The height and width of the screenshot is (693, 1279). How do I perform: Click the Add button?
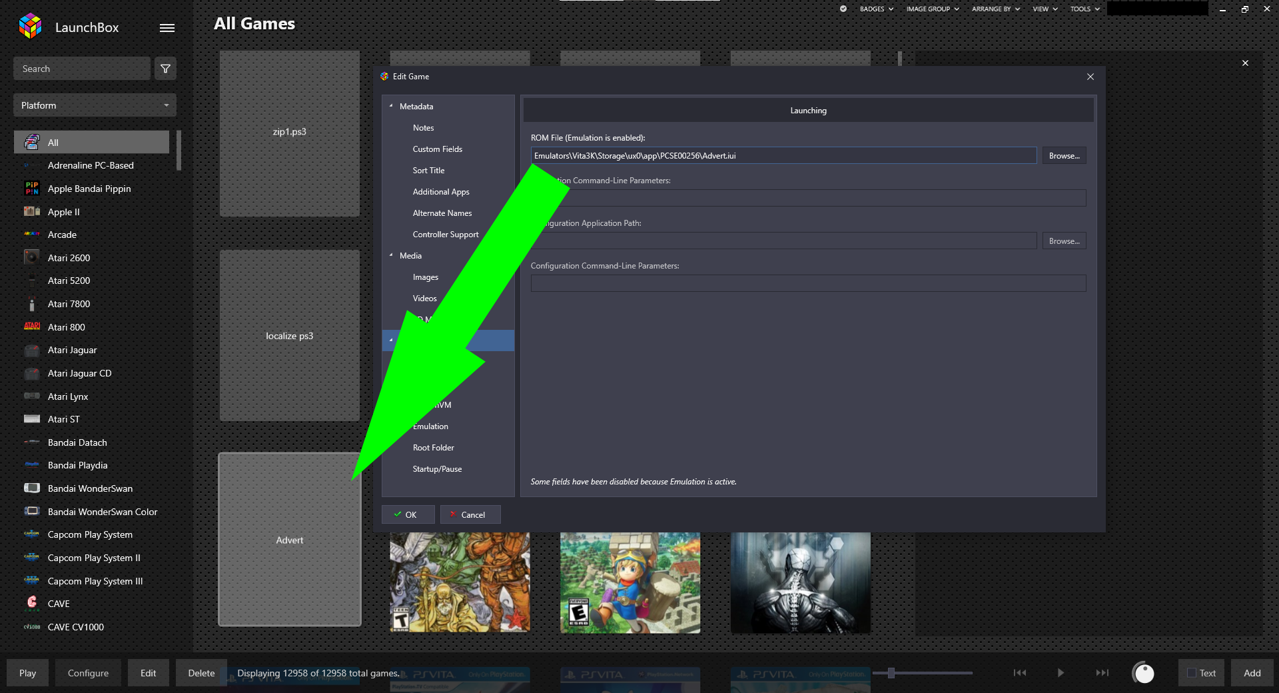[1252, 673]
